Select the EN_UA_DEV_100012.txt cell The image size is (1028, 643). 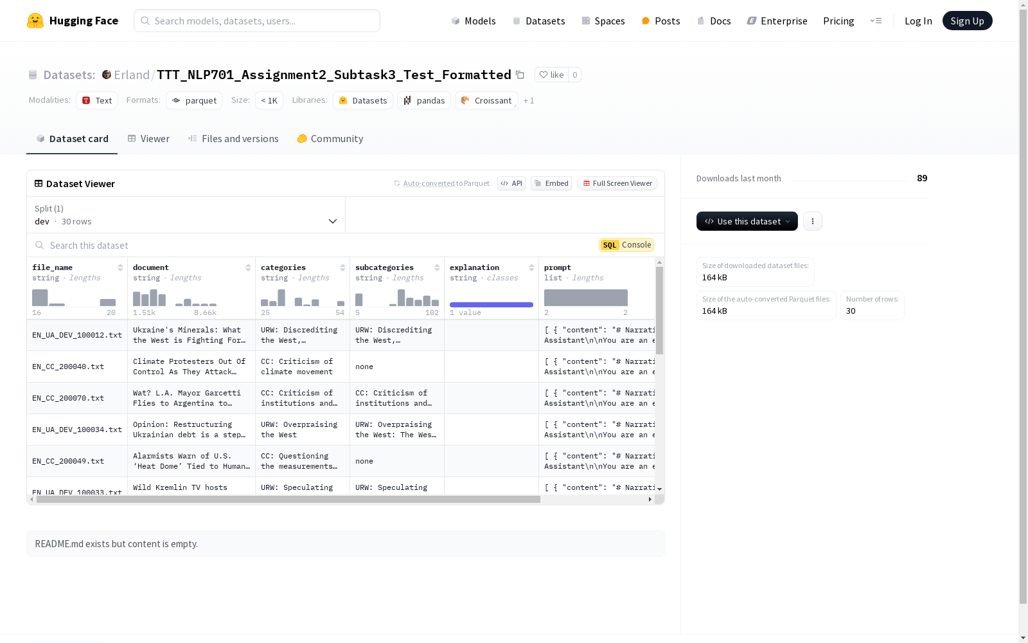click(77, 335)
